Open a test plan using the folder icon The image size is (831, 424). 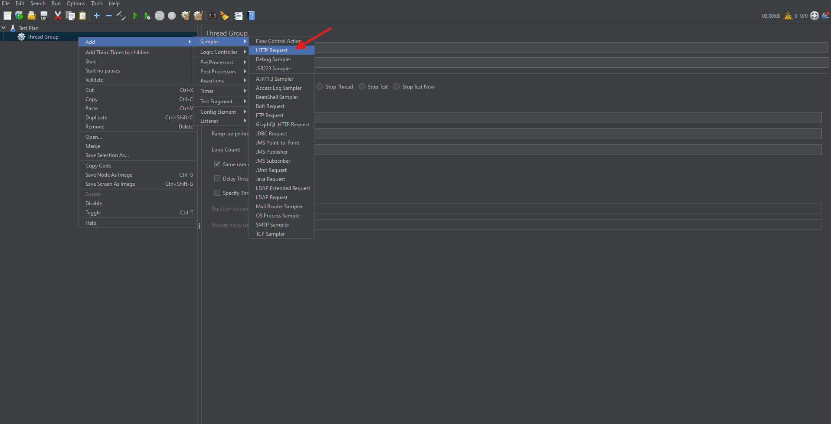(x=31, y=16)
